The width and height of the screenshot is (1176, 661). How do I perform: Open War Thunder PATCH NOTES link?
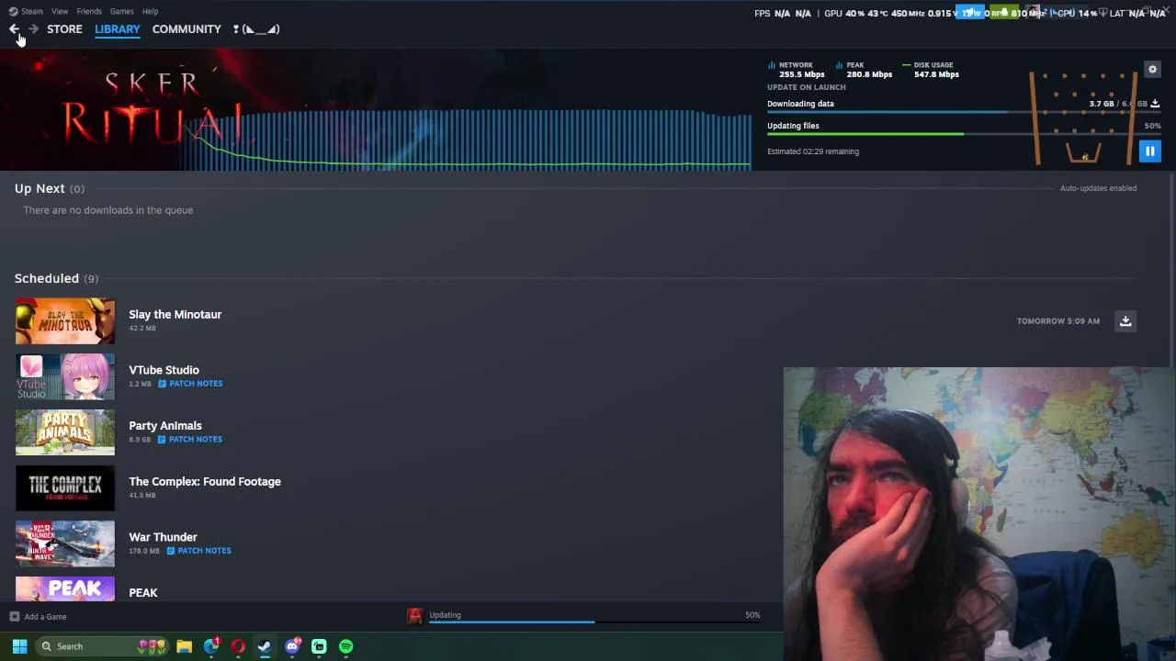(x=204, y=551)
